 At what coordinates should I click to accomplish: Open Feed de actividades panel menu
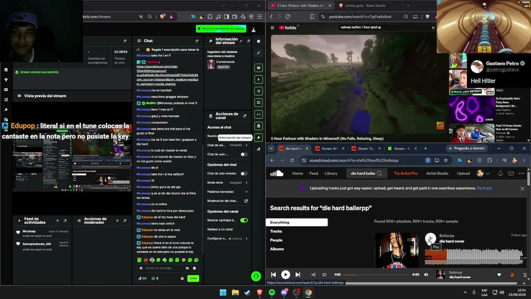point(58,221)
